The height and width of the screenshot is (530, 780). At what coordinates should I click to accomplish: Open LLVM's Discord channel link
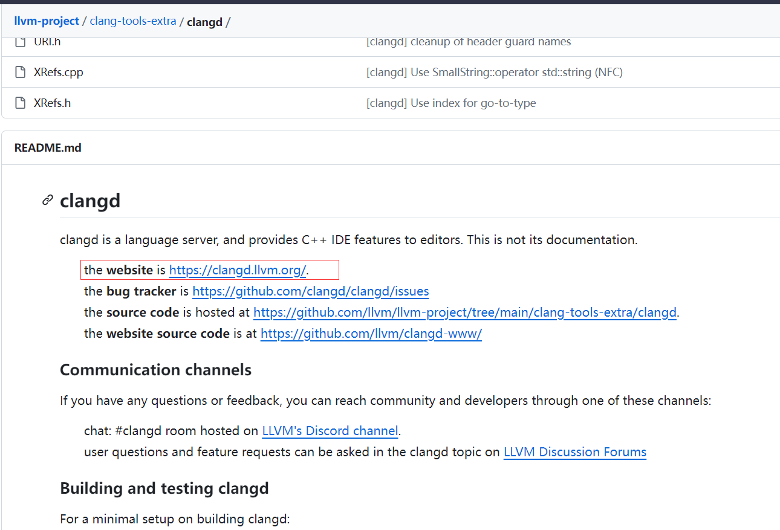pos(330,431)
